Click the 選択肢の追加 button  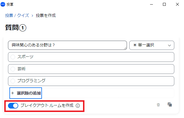click(x=26, y=93)
